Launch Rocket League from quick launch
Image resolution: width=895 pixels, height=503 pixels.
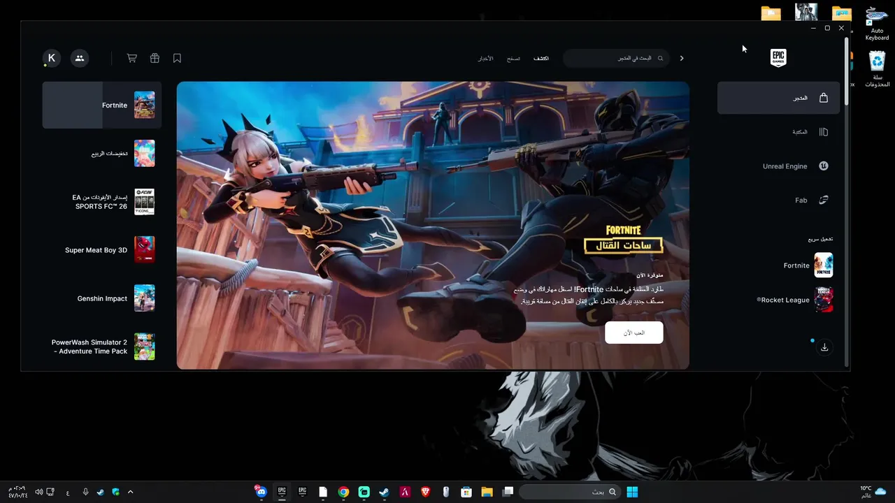pos(794,300)
